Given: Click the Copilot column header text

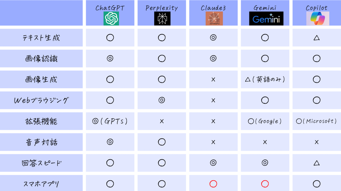Looking at the screenshot, I should (x=317, y=8).
